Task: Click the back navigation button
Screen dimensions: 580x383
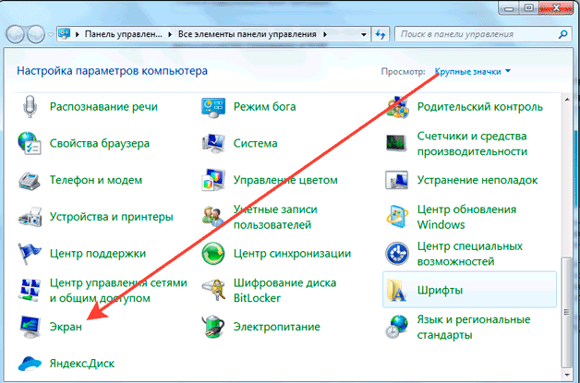Action: point(18,34)
